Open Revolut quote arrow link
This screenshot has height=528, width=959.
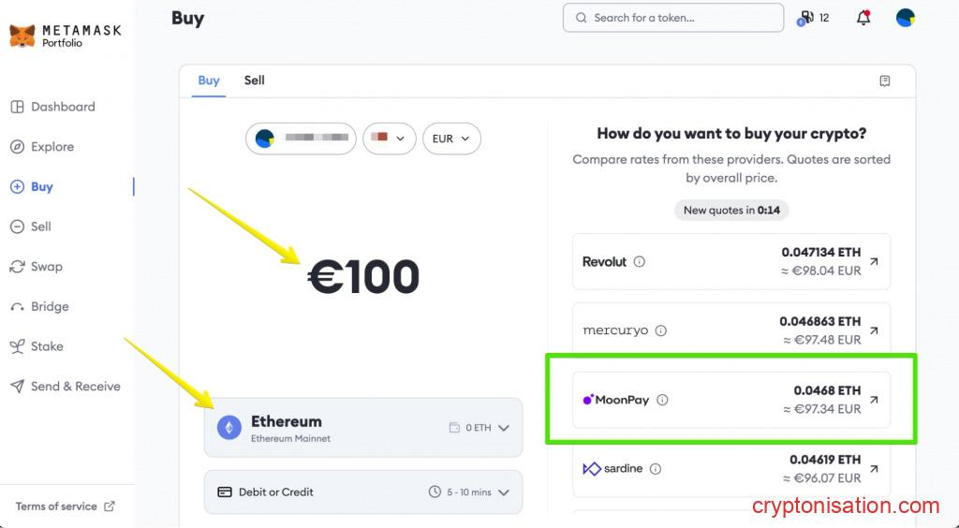click(x=874, y=262)
